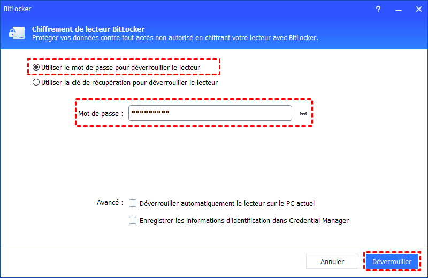This screenshot has width=428, height=278.
Task: Choose the recovery key radio button
Action: pos(36,83)
